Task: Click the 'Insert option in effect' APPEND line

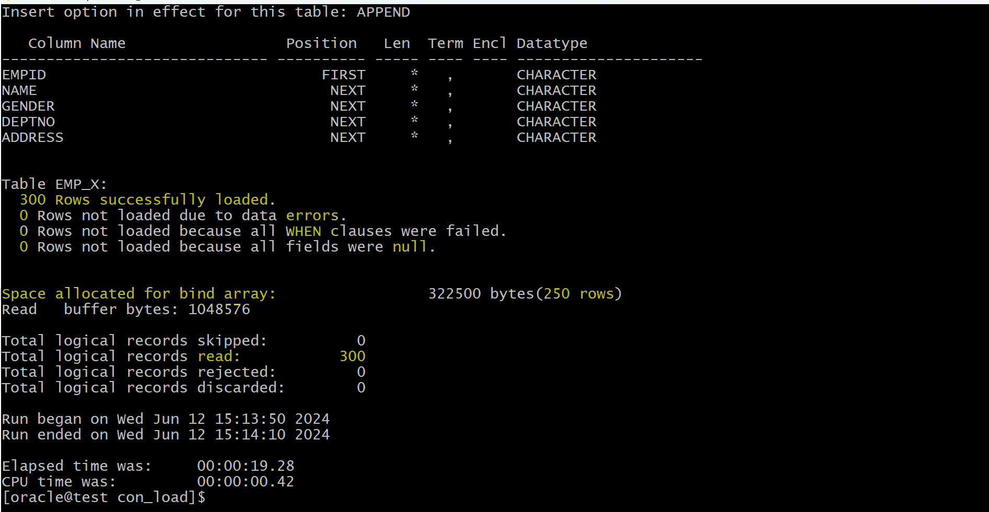Action: [x=206, y=12]
